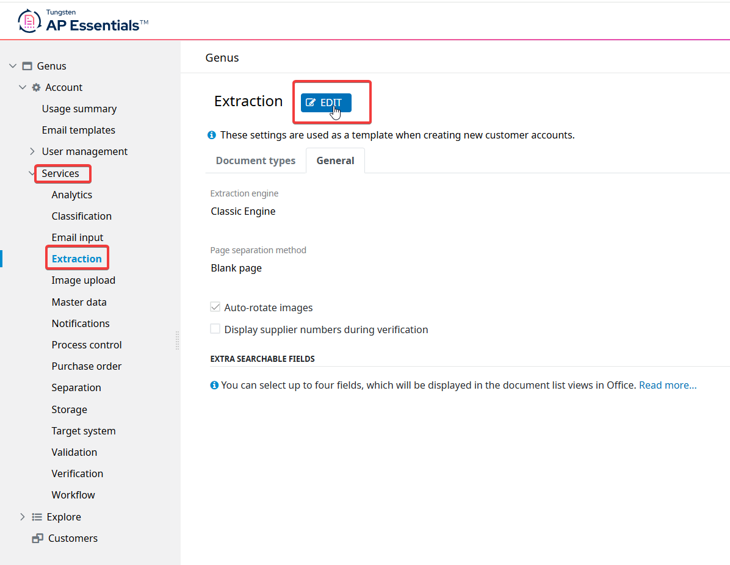
Task: Click the Account gear icon
Action: click(37, 87)
